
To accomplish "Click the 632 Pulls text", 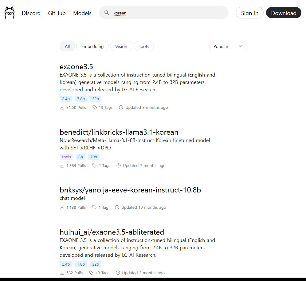I will 75,273.
